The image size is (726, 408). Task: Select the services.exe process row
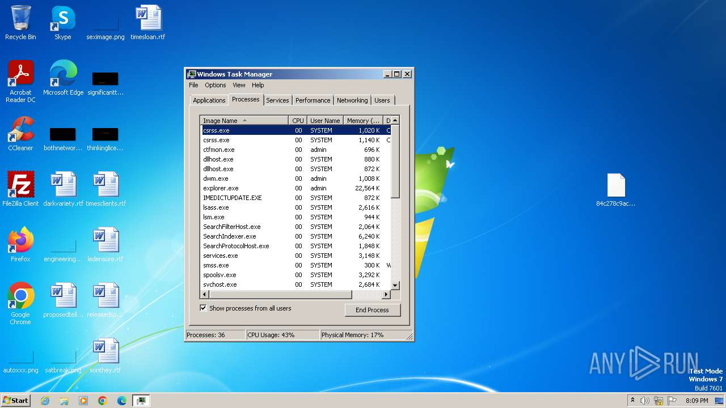(x=296, y=256)
